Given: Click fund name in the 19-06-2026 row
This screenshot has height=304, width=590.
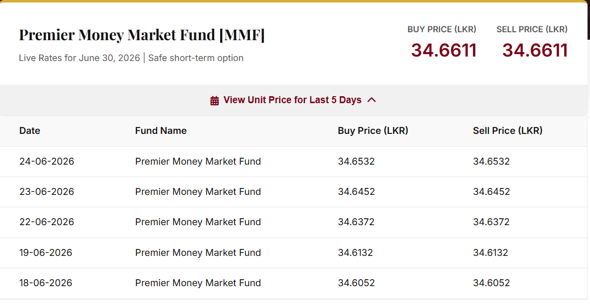Looking at the screenshot, I should tap(198, 252).
